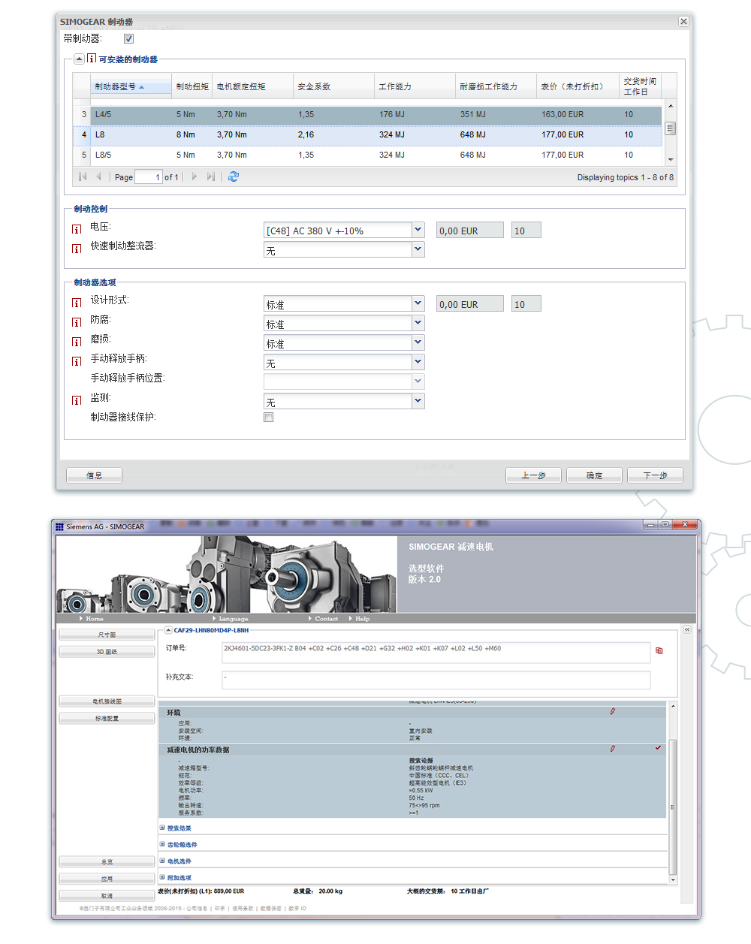This screenshot has height=944, width=751.
Task: Go to previous page of brake list
Action: [x=98, y=176]
